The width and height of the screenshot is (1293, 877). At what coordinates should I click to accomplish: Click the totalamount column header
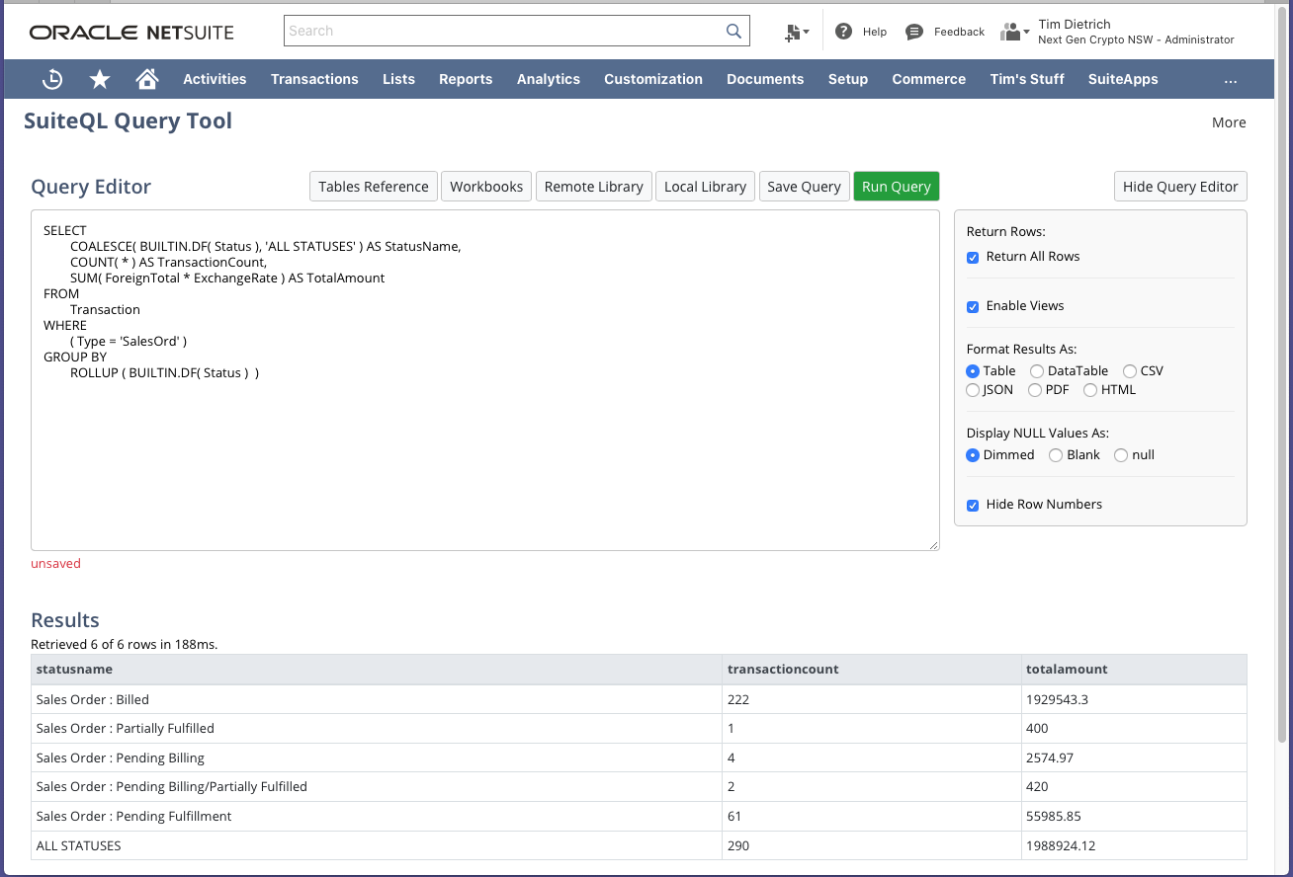(x=1134, y=669)
